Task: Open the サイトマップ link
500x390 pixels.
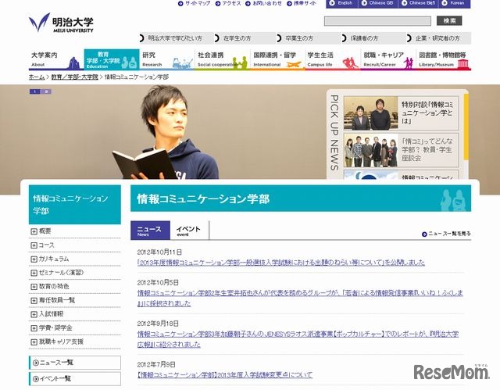Action: [195, 3]
